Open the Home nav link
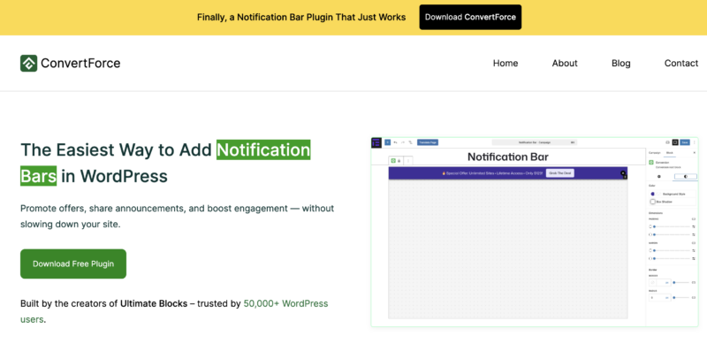This screenshot has height=344, width=707. (x=506, y=63)
